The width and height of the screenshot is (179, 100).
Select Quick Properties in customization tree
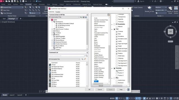[x=60, y=36]
